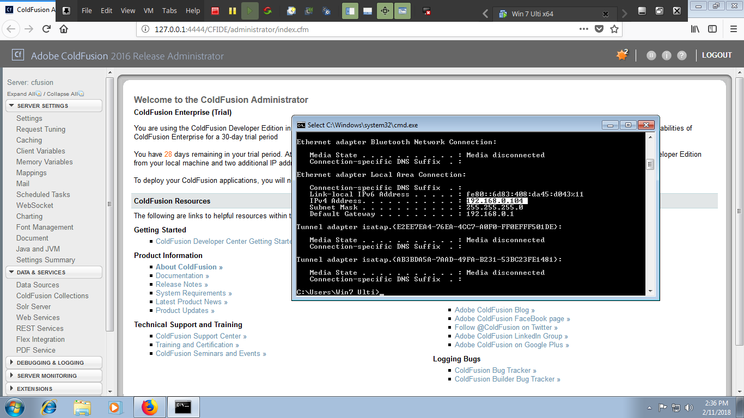Click the VM restart icon
Viewport: 744px width, 418px height.
[x=267, y=11]
